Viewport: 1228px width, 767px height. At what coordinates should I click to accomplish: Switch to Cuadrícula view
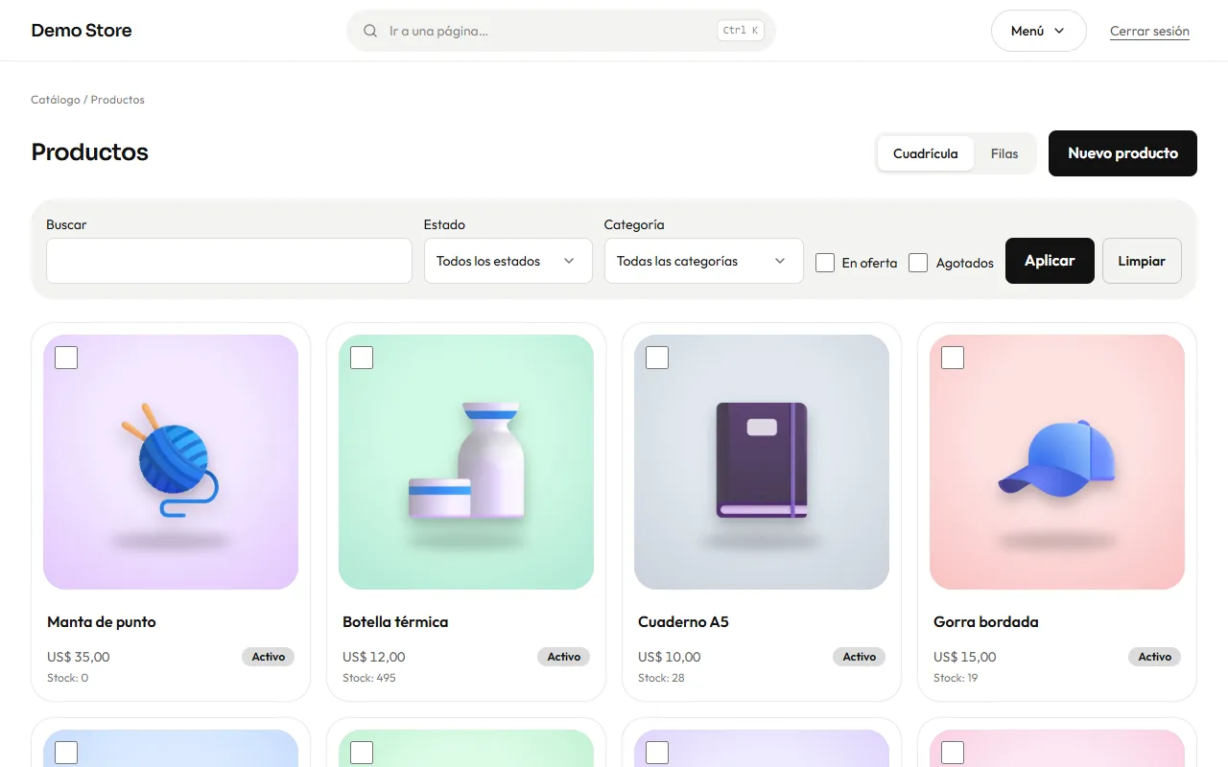click(926, 153)
